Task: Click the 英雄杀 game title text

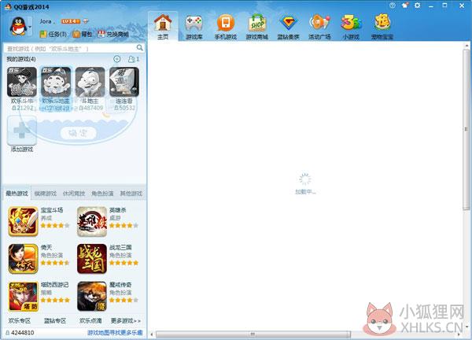Action: (x=118, y=210)
